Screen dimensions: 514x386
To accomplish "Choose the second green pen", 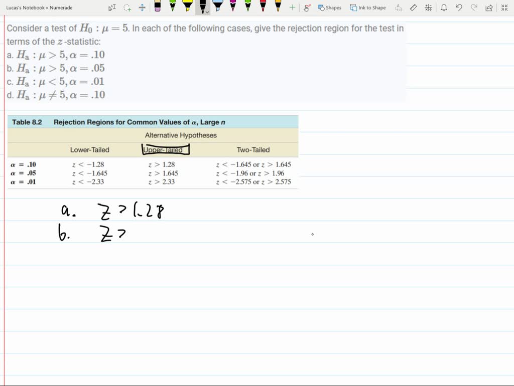I will [248, 6].
